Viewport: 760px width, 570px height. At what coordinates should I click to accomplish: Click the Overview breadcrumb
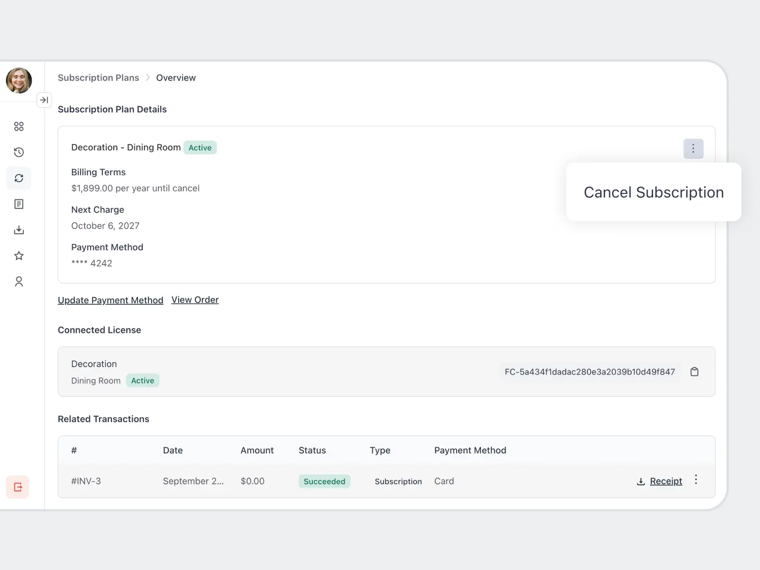[x=176, y=78]
